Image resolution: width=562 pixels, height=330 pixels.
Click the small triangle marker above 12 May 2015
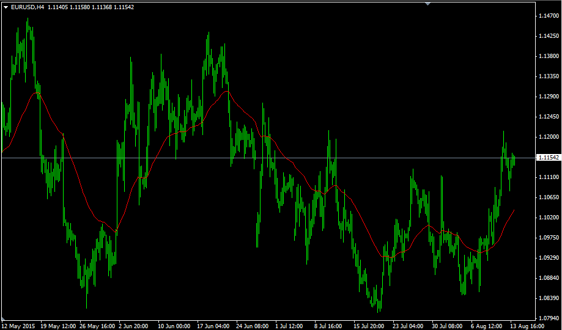click(x=3, y=318)
